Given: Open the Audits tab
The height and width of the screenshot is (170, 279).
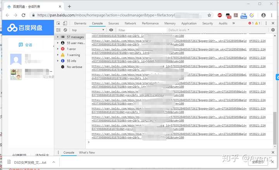Looking at the screenshot, I should [223, 23].
